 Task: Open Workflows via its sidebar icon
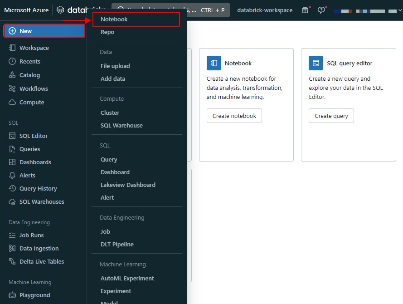pyautogui.click(x=12, y=89)
